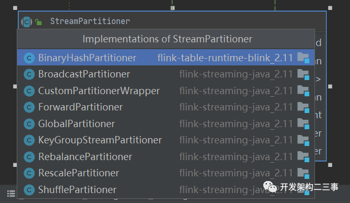Open the CustomPartitionerWrapper implementation
Screen dimensions: 350x203
[166, 91]
